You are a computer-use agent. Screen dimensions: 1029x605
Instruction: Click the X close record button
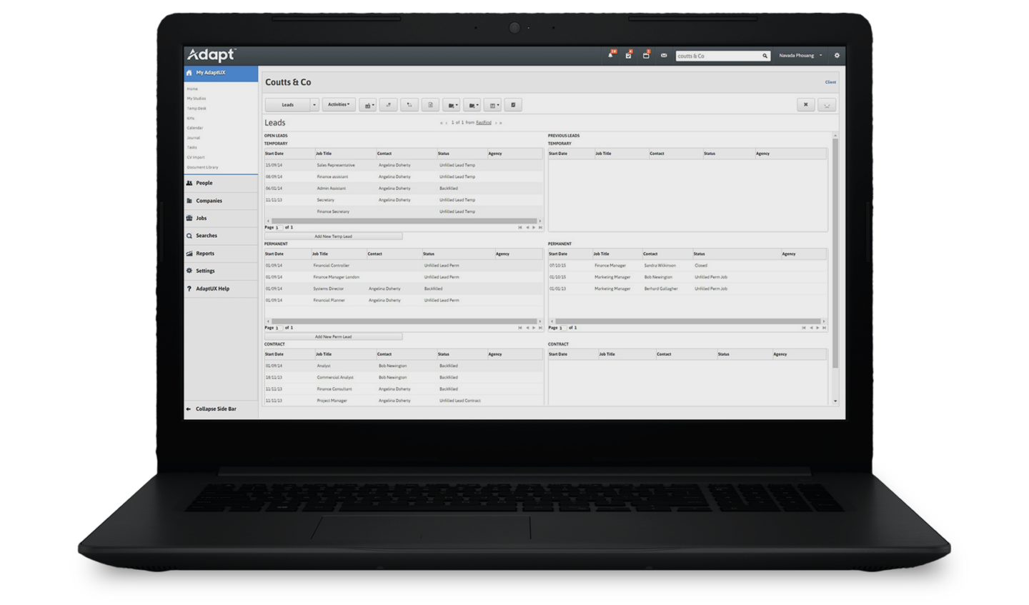(x=805, y=105)
